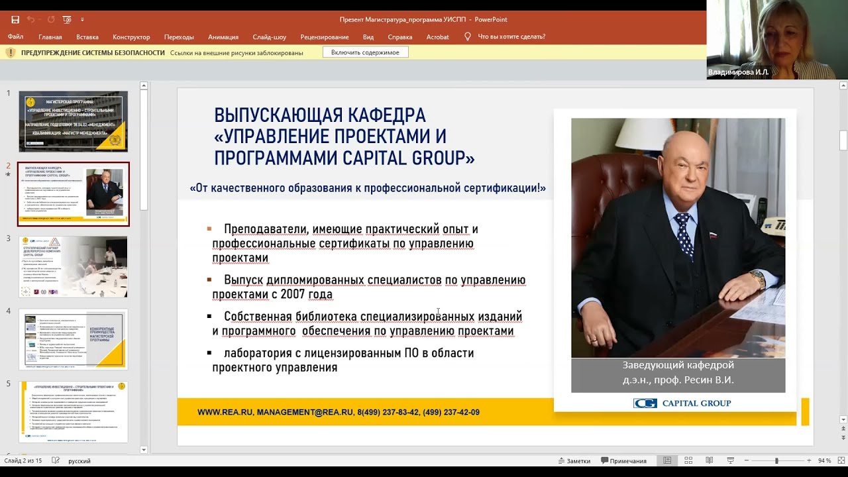Click the speaker video thumbnail Владимирова И.Л.

777,40
